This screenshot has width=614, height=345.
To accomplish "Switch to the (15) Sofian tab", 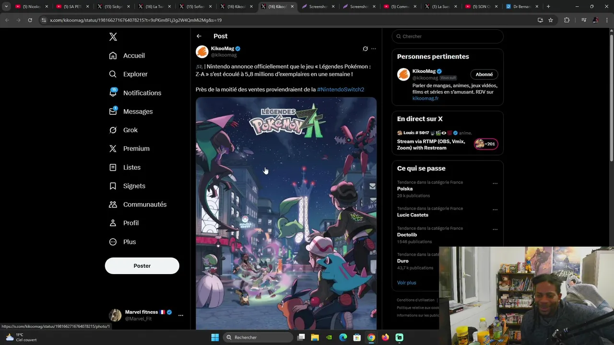I will point(196,7).
